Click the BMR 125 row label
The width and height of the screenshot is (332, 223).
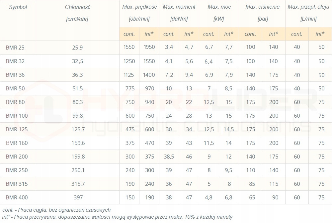17,129
